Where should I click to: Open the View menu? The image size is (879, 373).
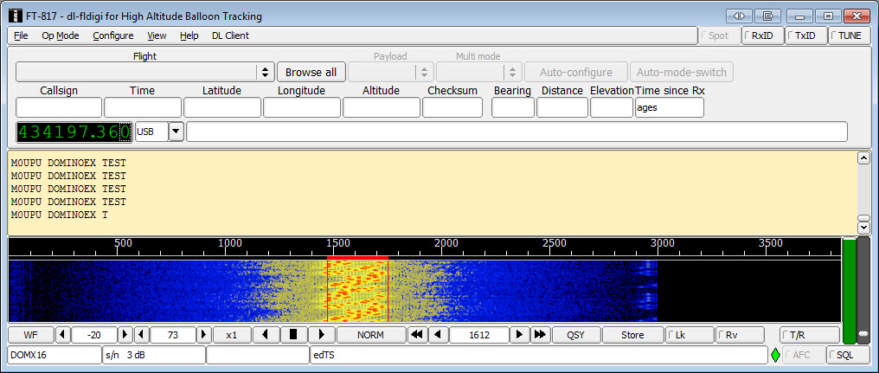pyautogui.click(x=157, y=35)
